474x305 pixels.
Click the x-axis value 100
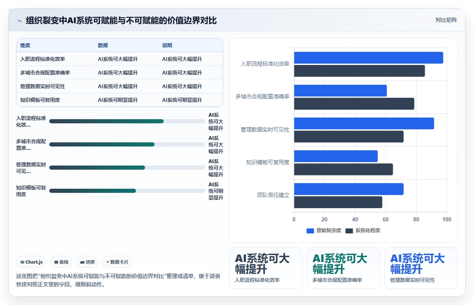click(x=446, y=219)
